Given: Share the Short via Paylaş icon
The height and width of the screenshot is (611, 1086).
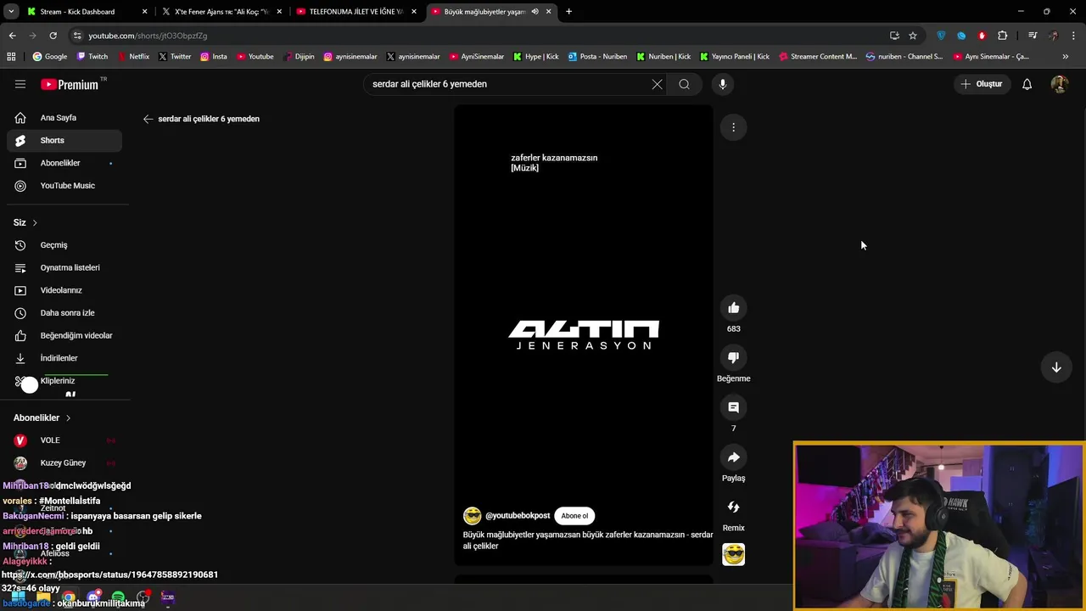Looking at the screenshot, I should pyautogui.click(x=734, y=457).
